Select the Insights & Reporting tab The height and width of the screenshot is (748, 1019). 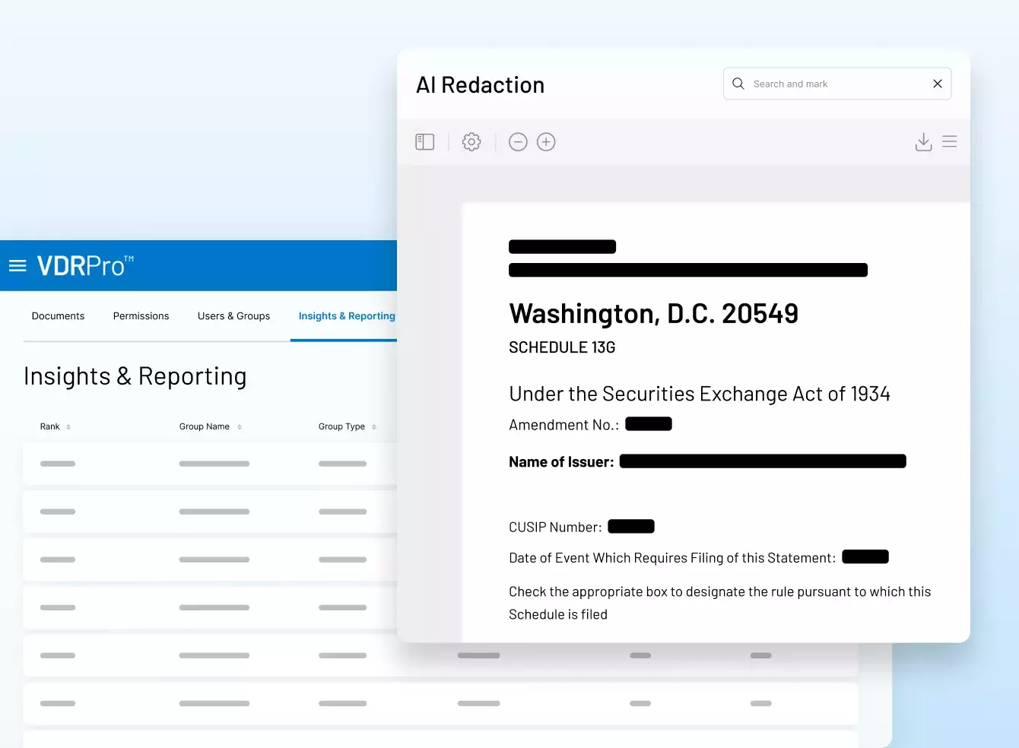(x=346, y=316)
